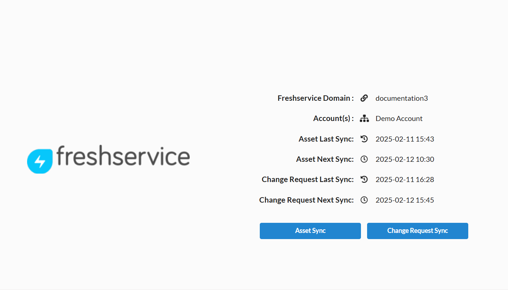The height and width of the screenshot is (290, 508).
Task: Click the Account(s) label
Action: click(x=333, y=118)
